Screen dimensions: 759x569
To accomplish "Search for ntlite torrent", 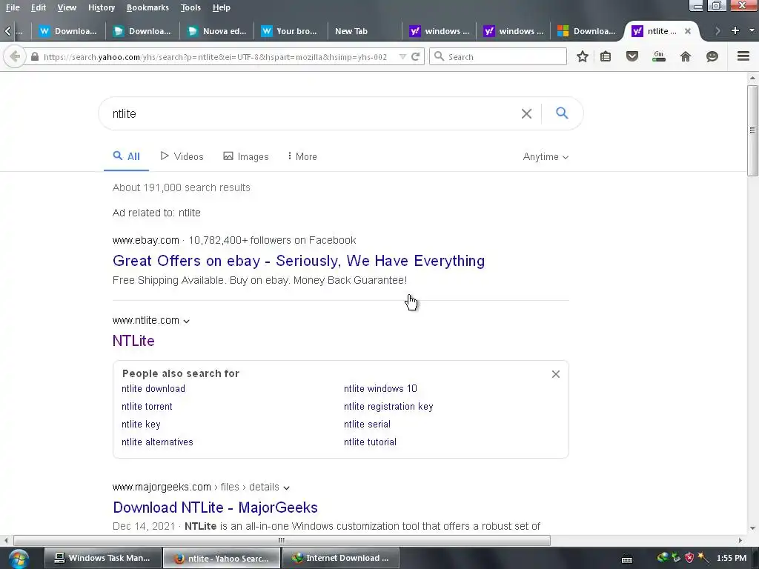I will click(147, 407).
